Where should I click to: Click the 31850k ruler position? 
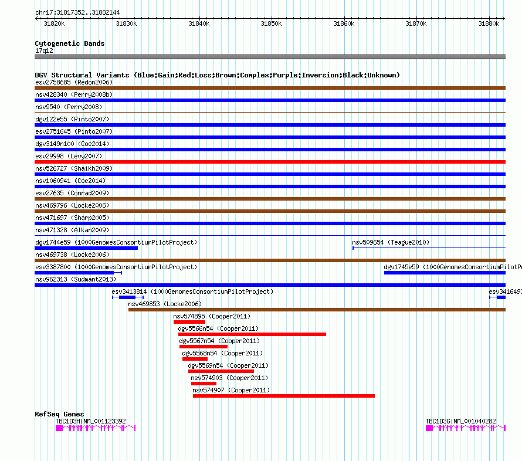click(x=271, y=23)
